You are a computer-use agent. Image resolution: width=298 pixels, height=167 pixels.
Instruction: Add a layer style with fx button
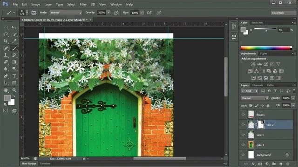[253, 164]
